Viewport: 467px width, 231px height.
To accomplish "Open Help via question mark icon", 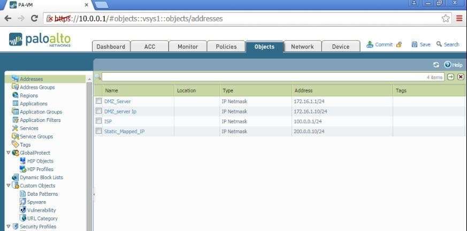I will pyautogui.click(x=448, y=65).
